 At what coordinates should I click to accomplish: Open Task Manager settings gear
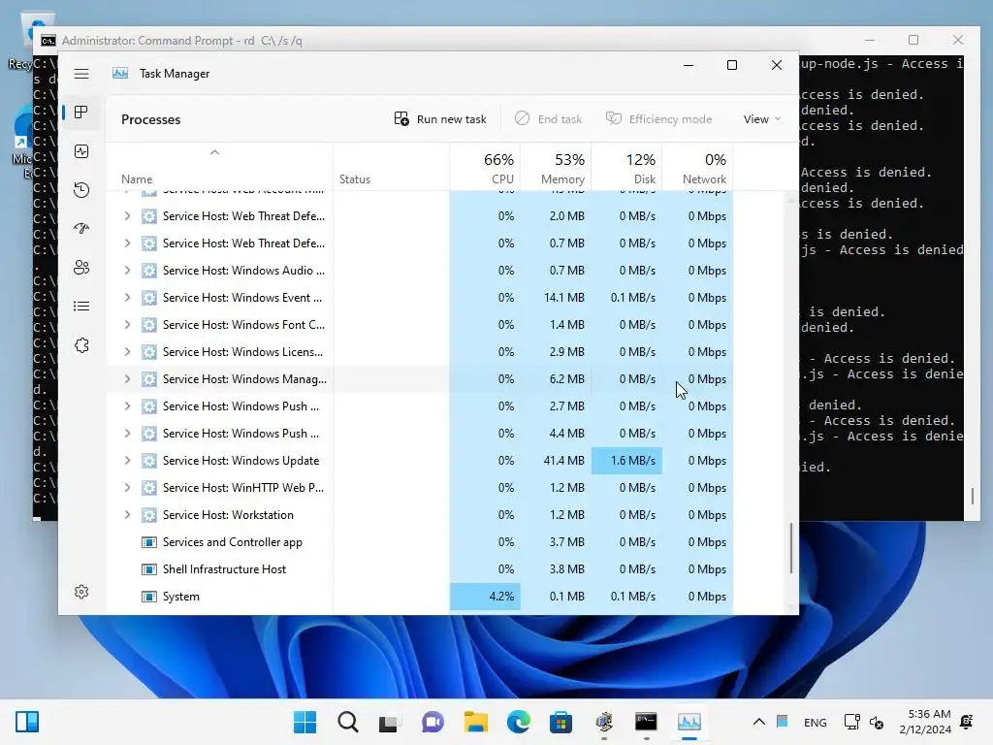pyautogui.click(x=81, y=592)
